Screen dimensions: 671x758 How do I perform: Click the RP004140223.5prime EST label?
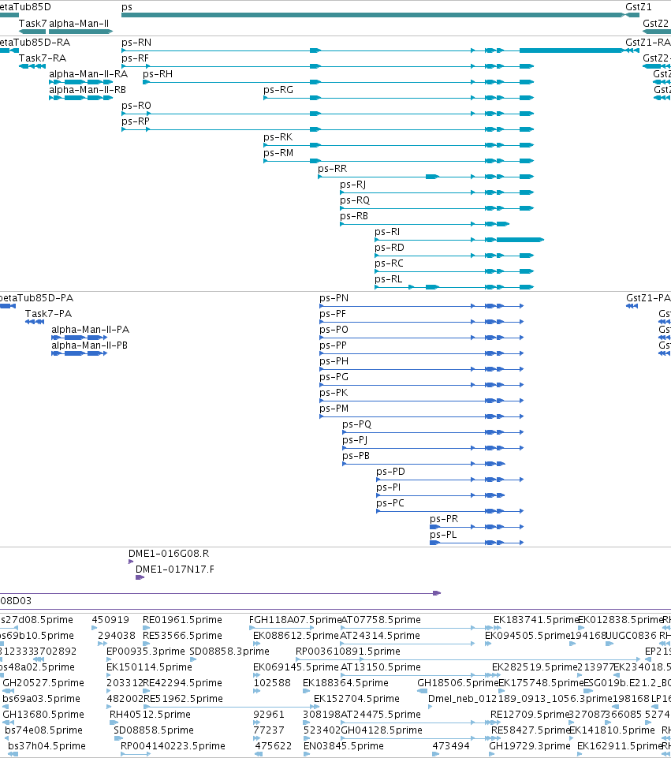tap(173, 746)
